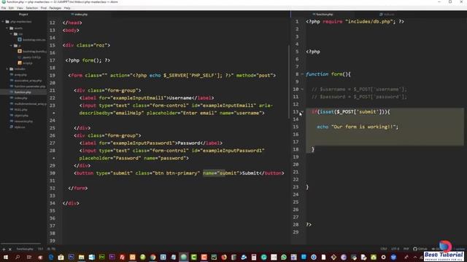Screen dimensions: 467x262
Task: Open File Explorer from taskbar
Action: [81, 257]
